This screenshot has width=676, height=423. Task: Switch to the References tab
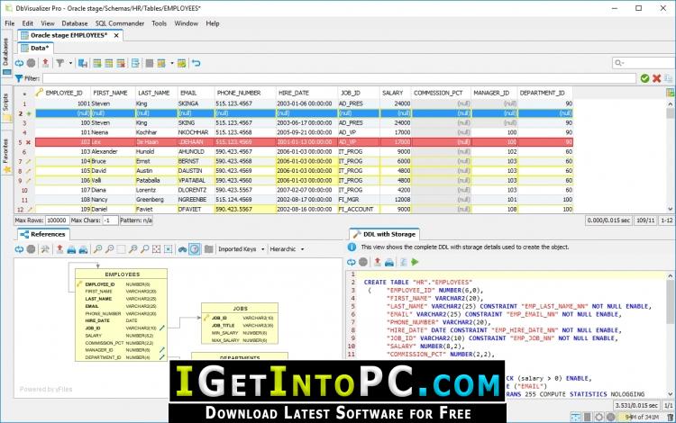(43, 234)
